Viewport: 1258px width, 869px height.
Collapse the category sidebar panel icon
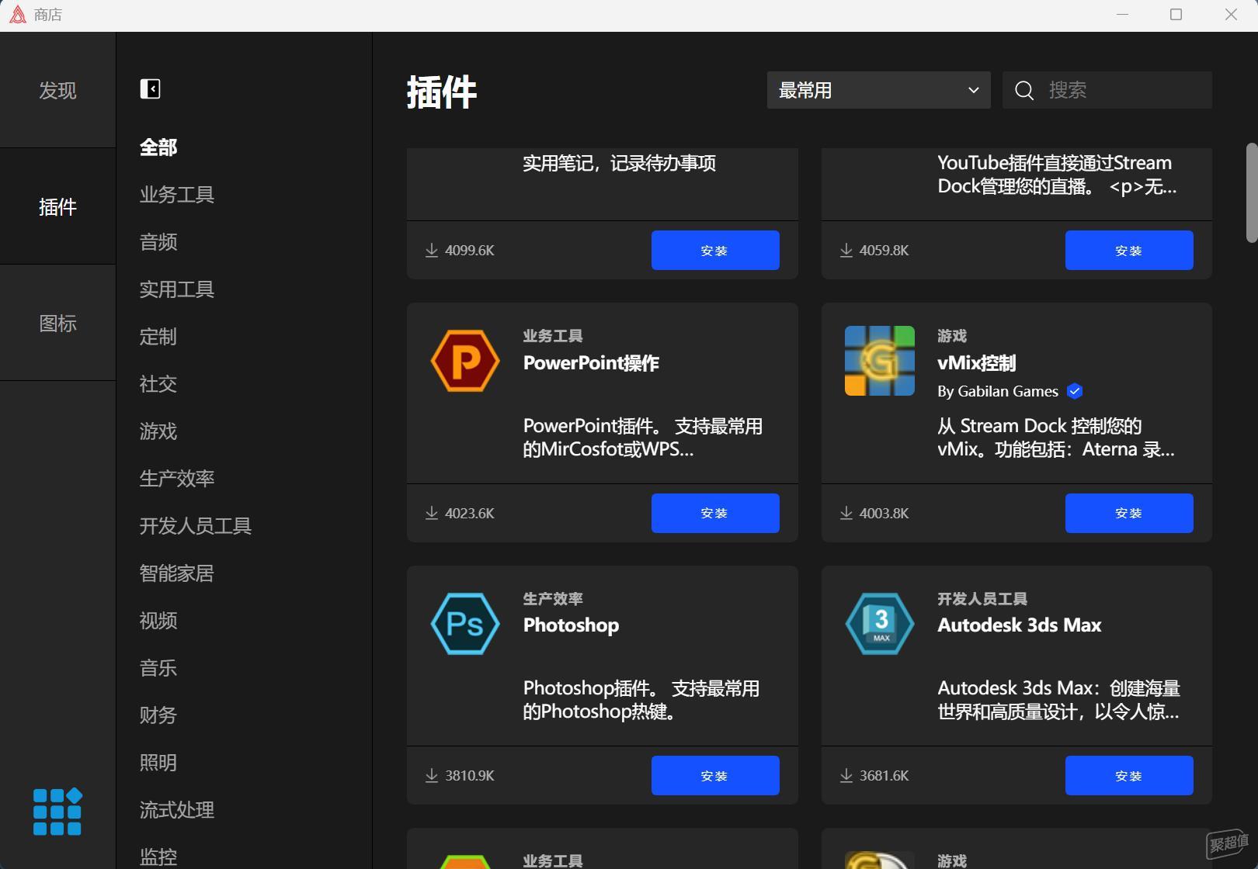click(x=150, y=89)
